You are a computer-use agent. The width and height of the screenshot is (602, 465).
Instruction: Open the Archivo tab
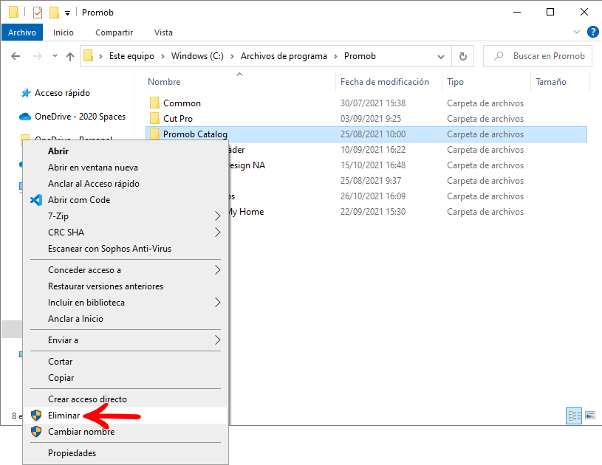click(x=22, y=32)
